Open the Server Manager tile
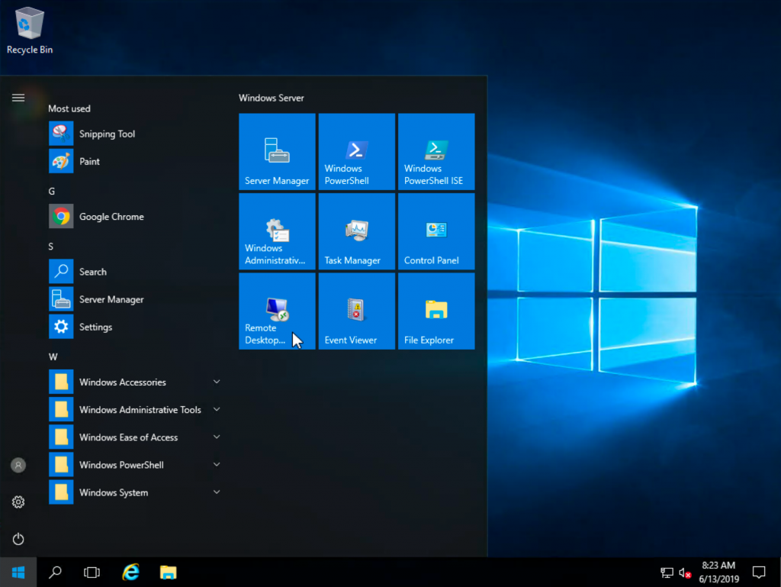Screen dimensions: 781x587 click(277, 151)
